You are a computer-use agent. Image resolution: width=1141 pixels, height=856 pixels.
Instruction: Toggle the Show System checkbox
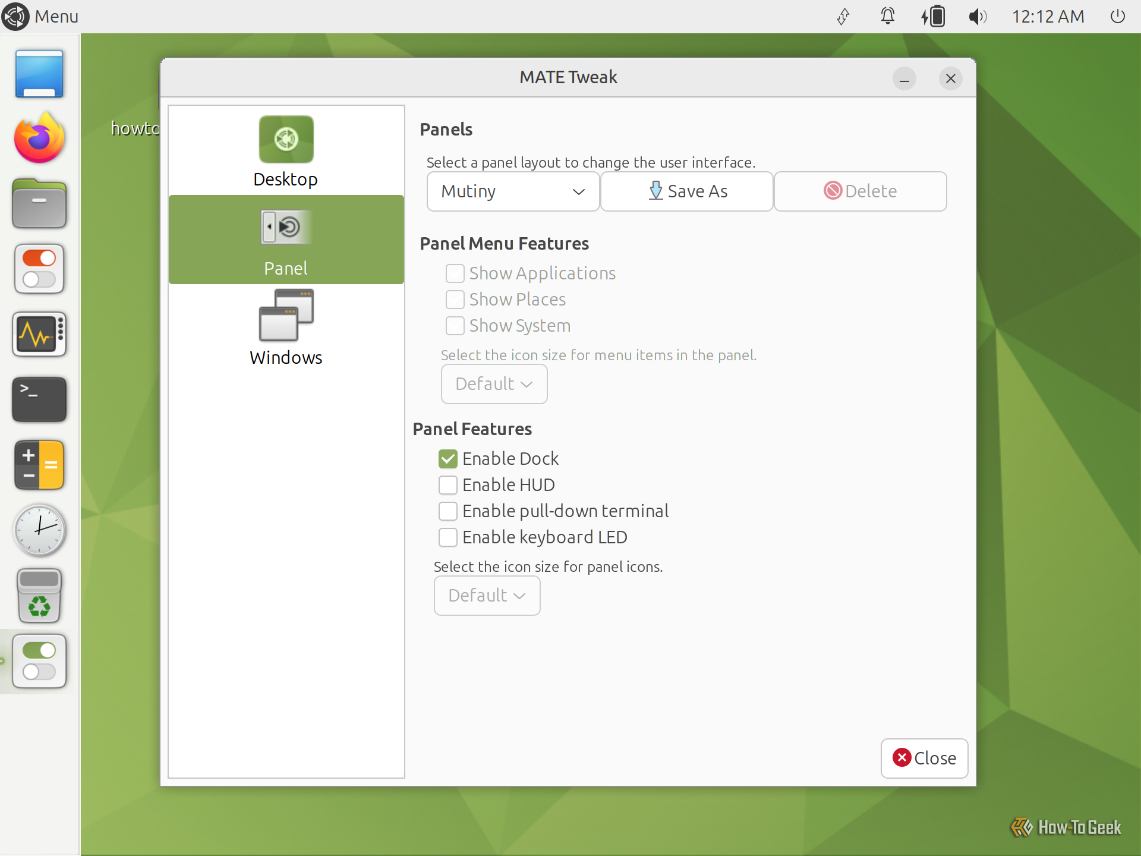[x=455, y=326]
